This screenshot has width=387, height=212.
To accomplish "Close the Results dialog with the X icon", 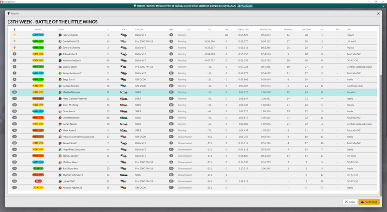I will tap(378, 14).
